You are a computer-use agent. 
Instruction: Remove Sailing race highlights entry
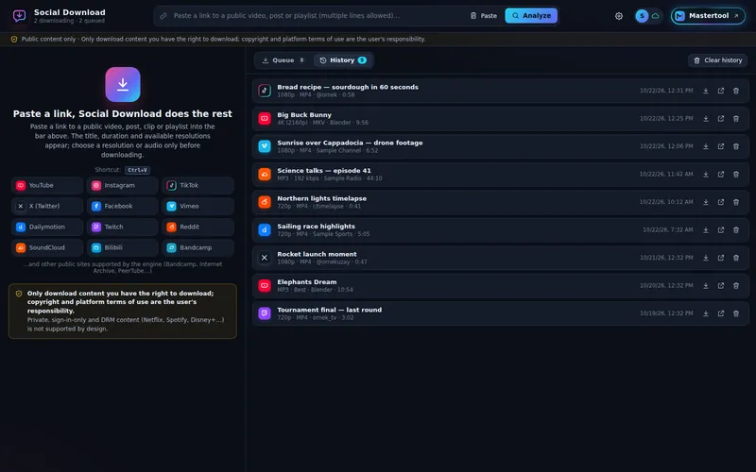coord(736,230)
